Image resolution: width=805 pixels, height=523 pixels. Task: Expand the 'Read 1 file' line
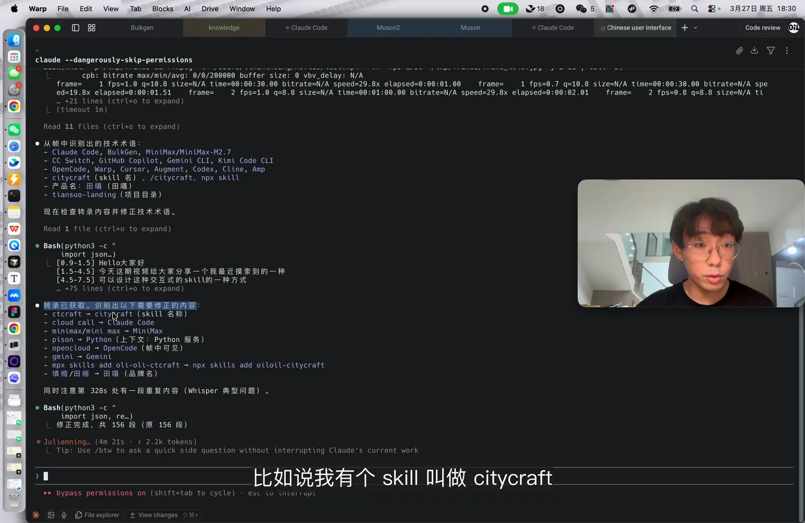tap(107, 229)
